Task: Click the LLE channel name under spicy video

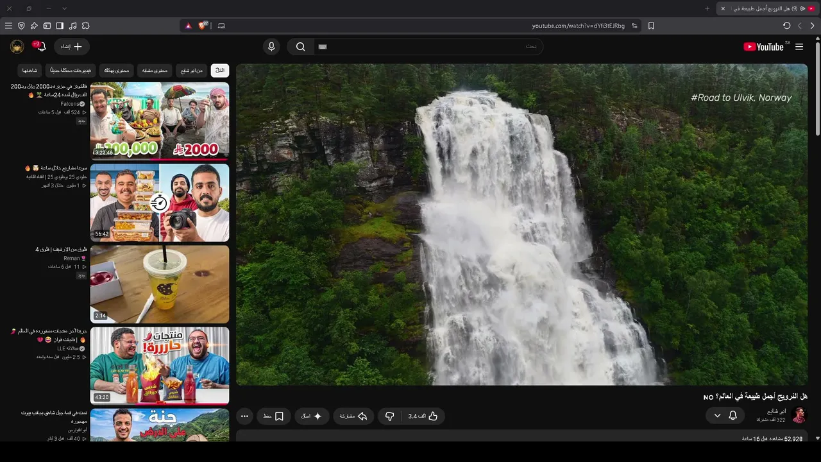Action: point(67,348)
